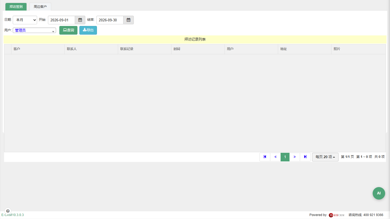Click the 联系人 column header
The height and width of the screenshot is (219, 390).
coord(91,49)
